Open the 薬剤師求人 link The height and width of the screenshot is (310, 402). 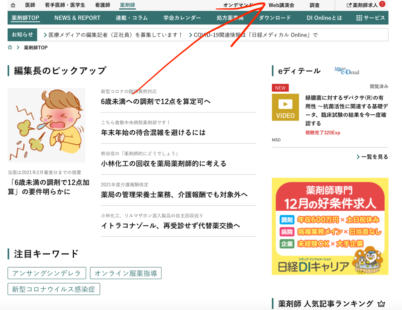click(x=365, y=5)
